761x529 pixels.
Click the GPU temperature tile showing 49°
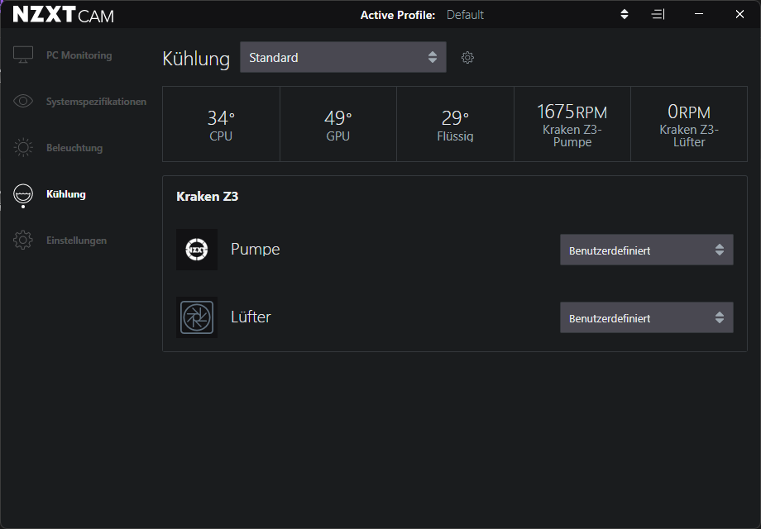(x=338, y=124)
